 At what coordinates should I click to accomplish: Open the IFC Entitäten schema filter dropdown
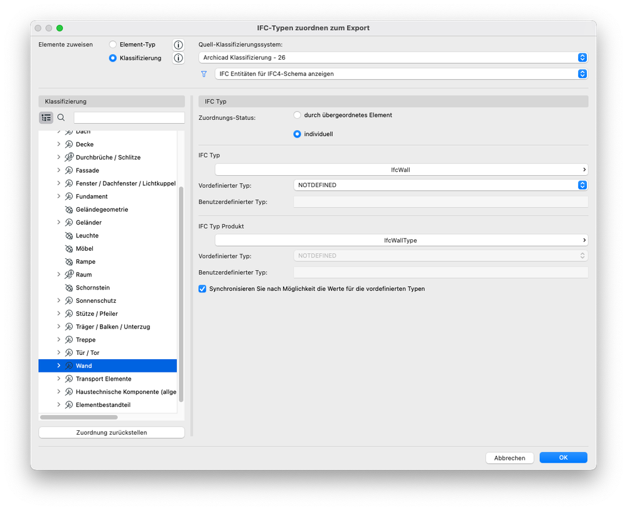coord(401,74)
